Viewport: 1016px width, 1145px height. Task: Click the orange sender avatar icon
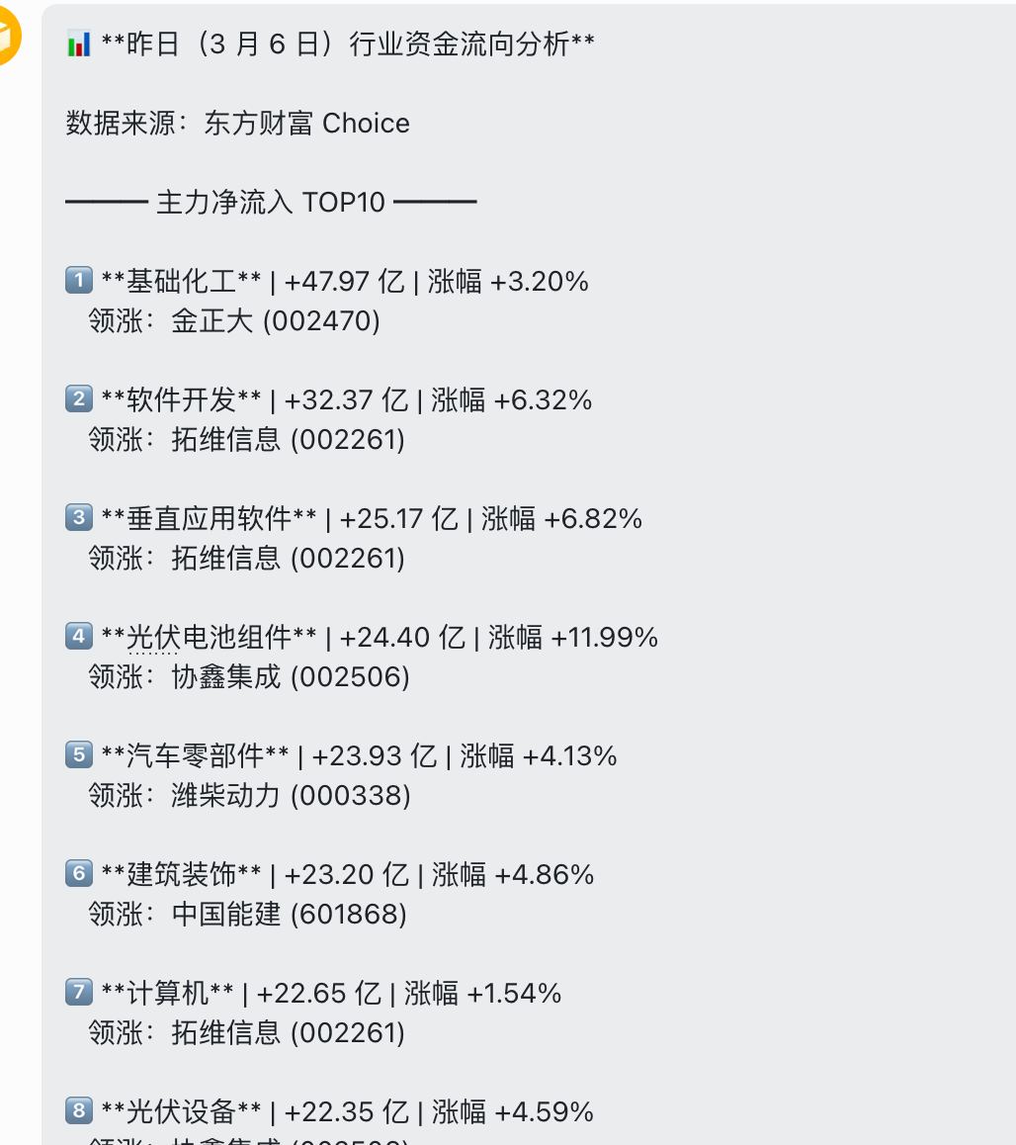[7, 35]
